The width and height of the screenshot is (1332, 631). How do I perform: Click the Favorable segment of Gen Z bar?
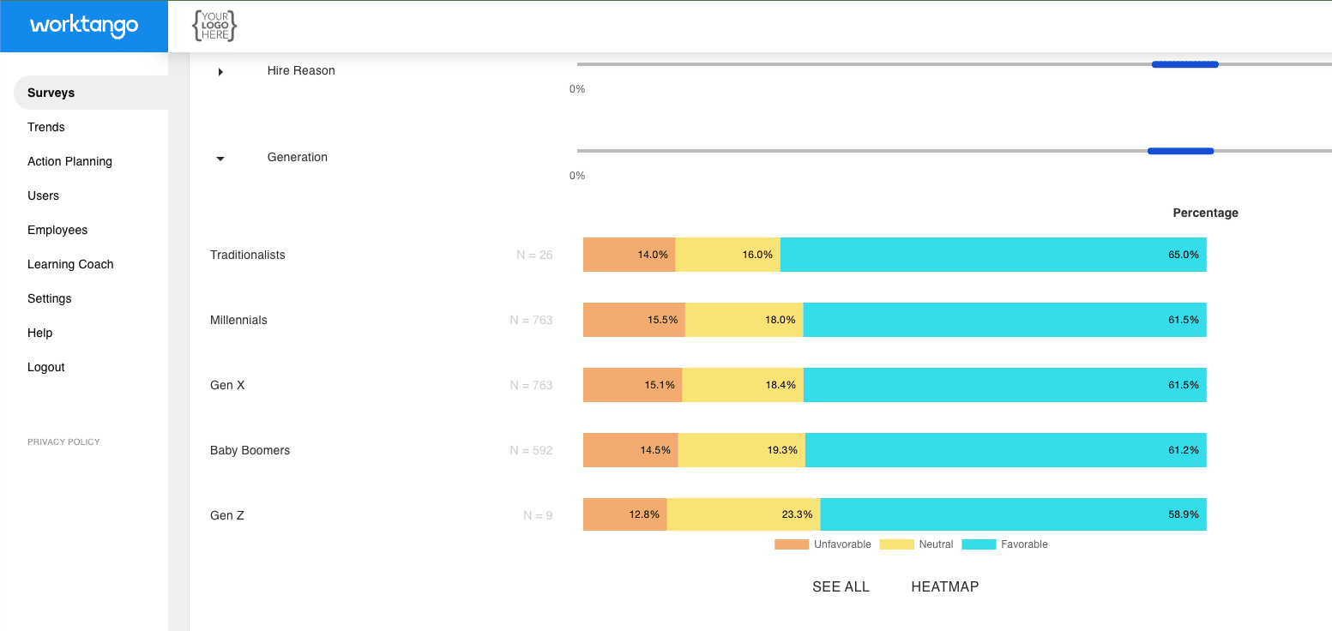[x=1012, y=514]
